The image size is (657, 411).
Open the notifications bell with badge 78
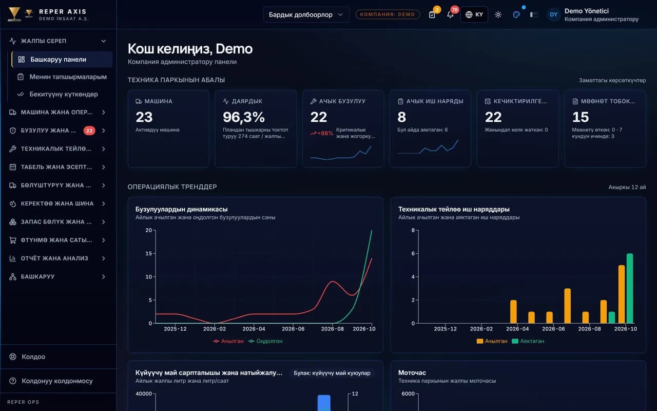pyautogui.click(x=450, y=14)
